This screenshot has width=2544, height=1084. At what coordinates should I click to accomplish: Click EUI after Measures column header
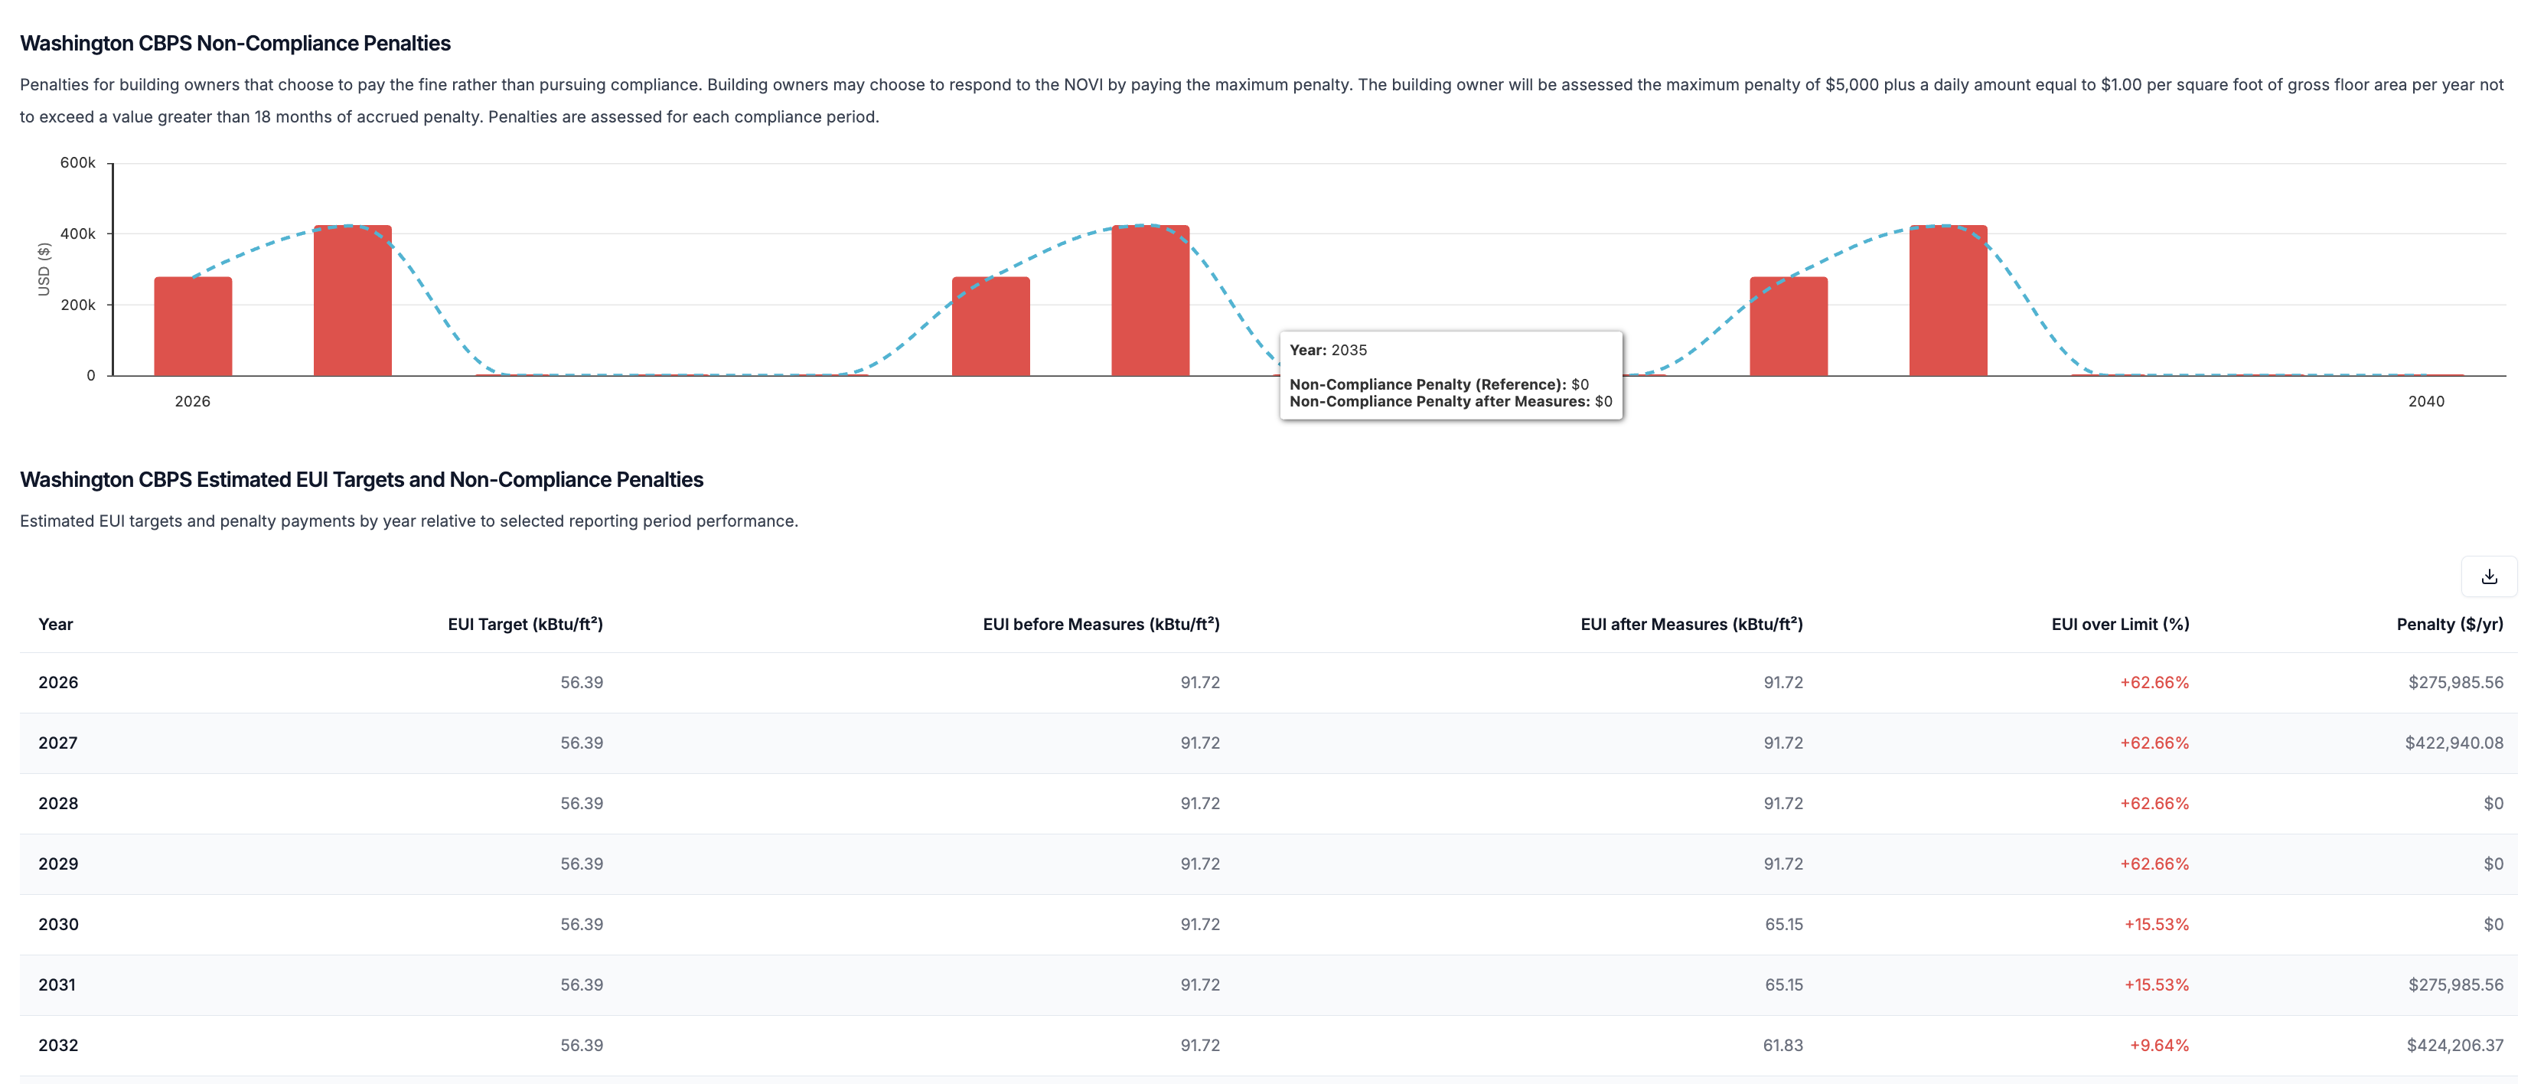point(1691,625)
